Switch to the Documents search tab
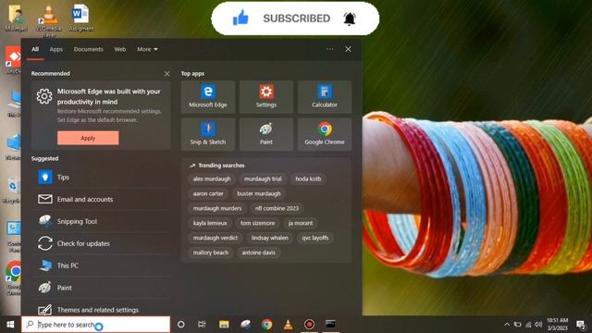This screenshot has width=592, height=333. click(89, 49)
